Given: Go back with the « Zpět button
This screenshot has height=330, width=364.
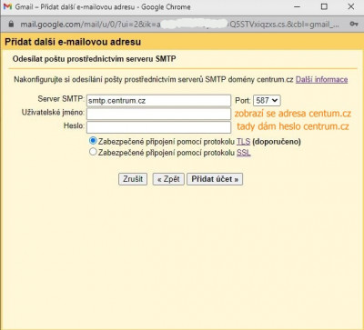Looking at the screenshot, I should (168, 179).
